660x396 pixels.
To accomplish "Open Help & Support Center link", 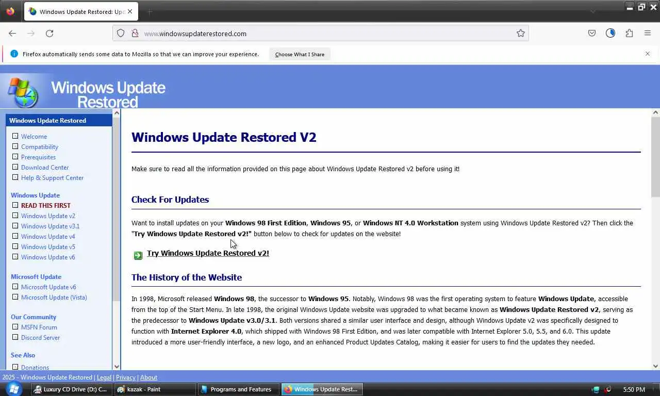I will point(52,178).
